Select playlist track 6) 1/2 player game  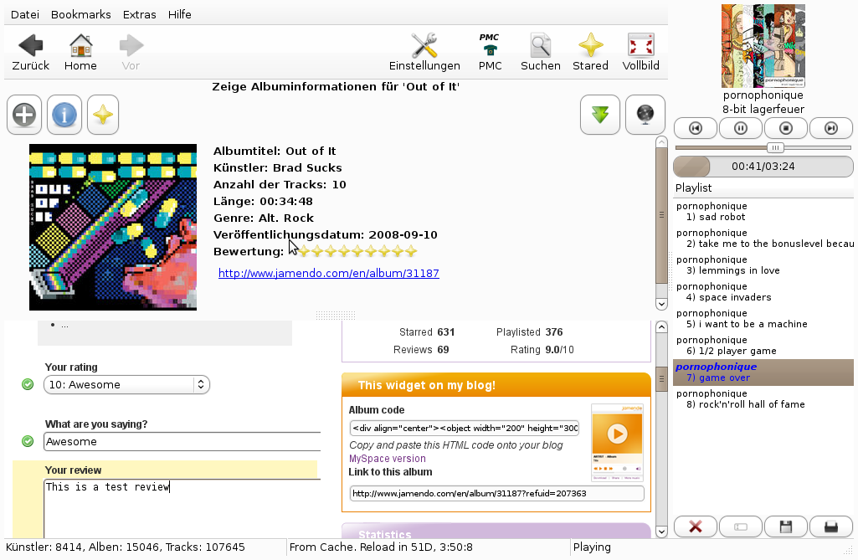coord(763,346)
